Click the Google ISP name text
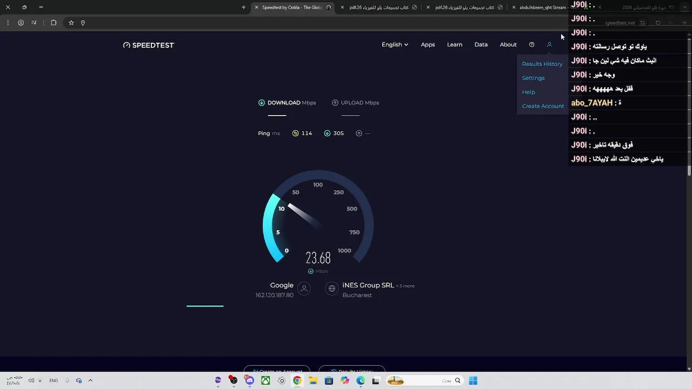The width and height of the screenshot is (692, 389). click(x=282, y=285)
